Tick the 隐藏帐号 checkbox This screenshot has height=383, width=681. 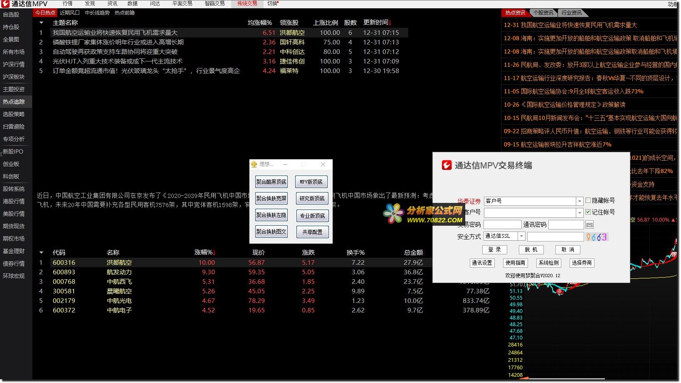pyautogui.click(x=588, y=200)
